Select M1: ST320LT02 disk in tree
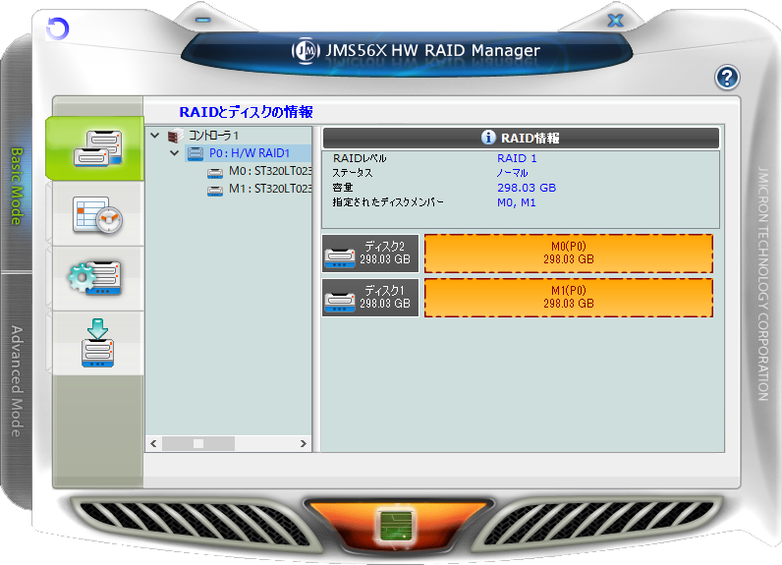Image resolution: width=782 pixels, height=565 pixels. click(x=270, y=189)
